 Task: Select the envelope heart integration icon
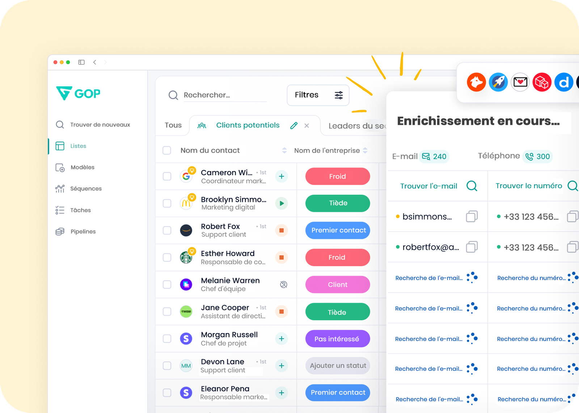[520, 82]
